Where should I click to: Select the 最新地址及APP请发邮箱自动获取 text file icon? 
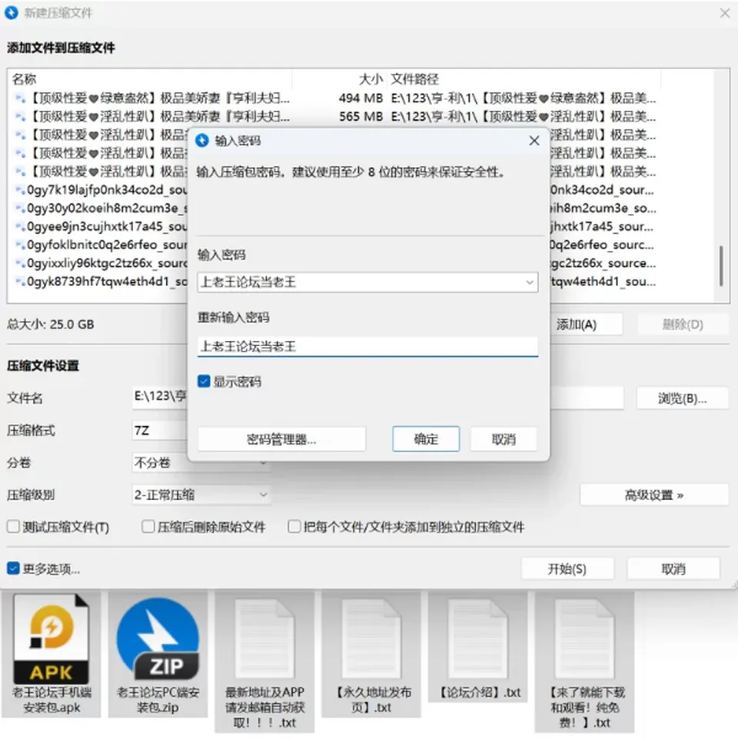264,638
